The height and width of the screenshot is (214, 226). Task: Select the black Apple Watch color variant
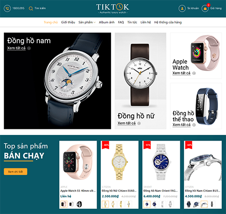(x=80, y=204)
